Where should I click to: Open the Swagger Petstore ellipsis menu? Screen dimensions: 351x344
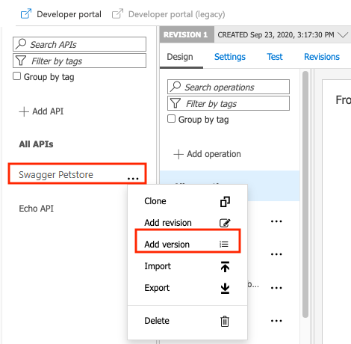[x=133, y=179]
